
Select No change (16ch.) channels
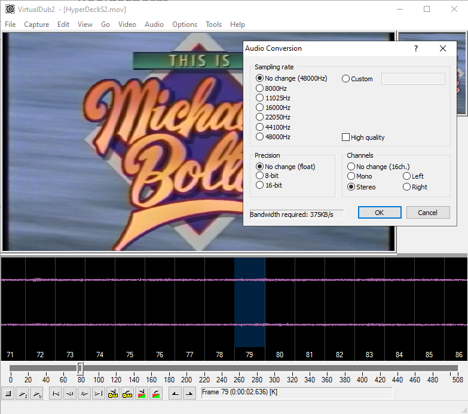point(378,167)
